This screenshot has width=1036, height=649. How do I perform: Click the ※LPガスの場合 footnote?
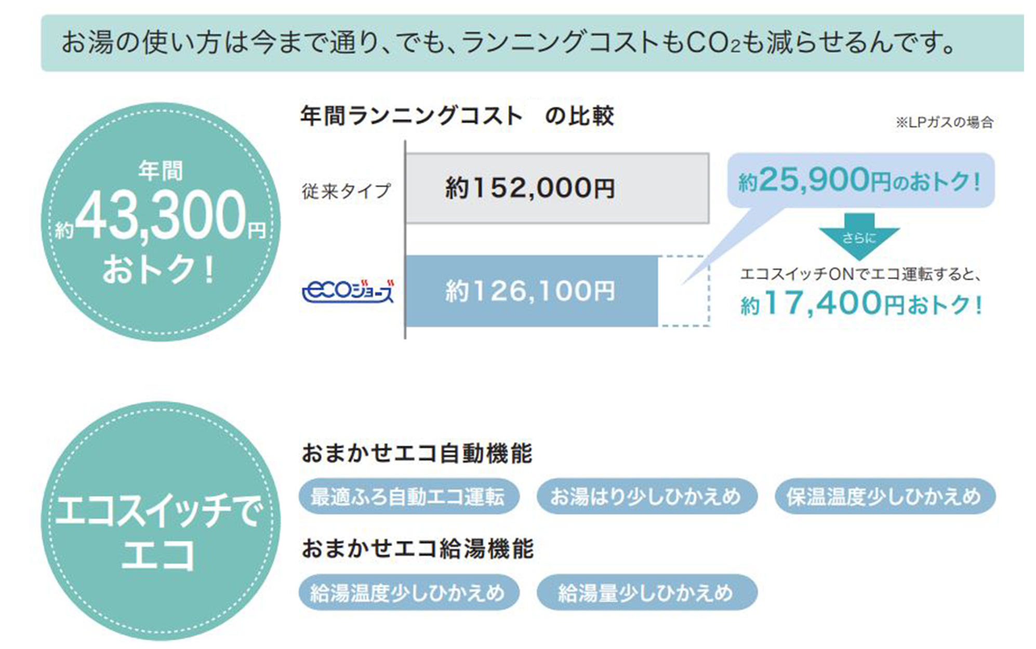coord(944,123)
